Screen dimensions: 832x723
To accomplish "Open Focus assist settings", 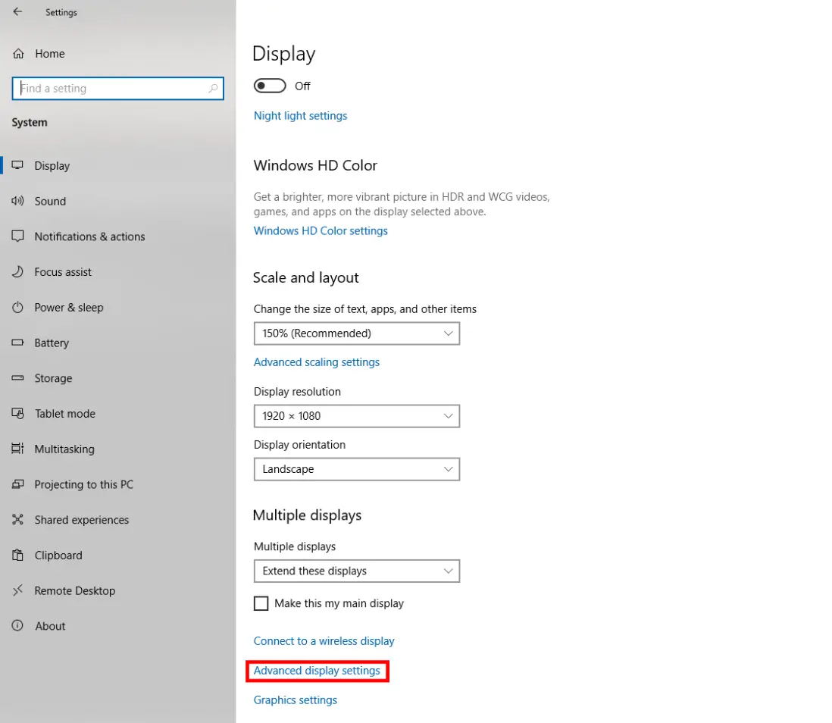I will coord(19,272).
